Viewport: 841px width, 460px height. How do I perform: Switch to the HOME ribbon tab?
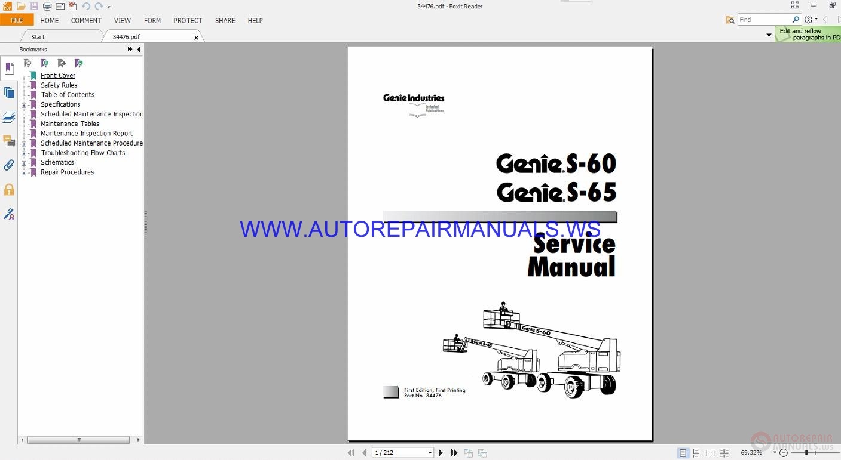[x=50, y=20]
